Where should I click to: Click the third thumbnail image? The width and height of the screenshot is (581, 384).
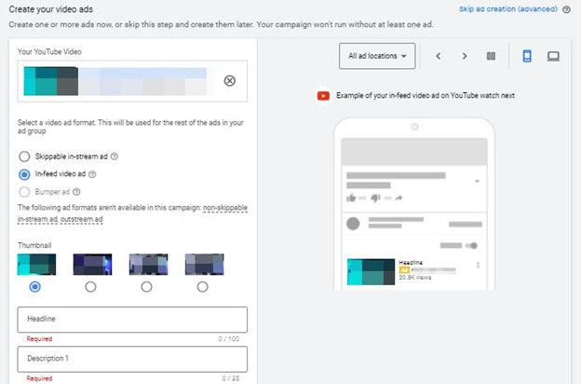click(147, 264)
